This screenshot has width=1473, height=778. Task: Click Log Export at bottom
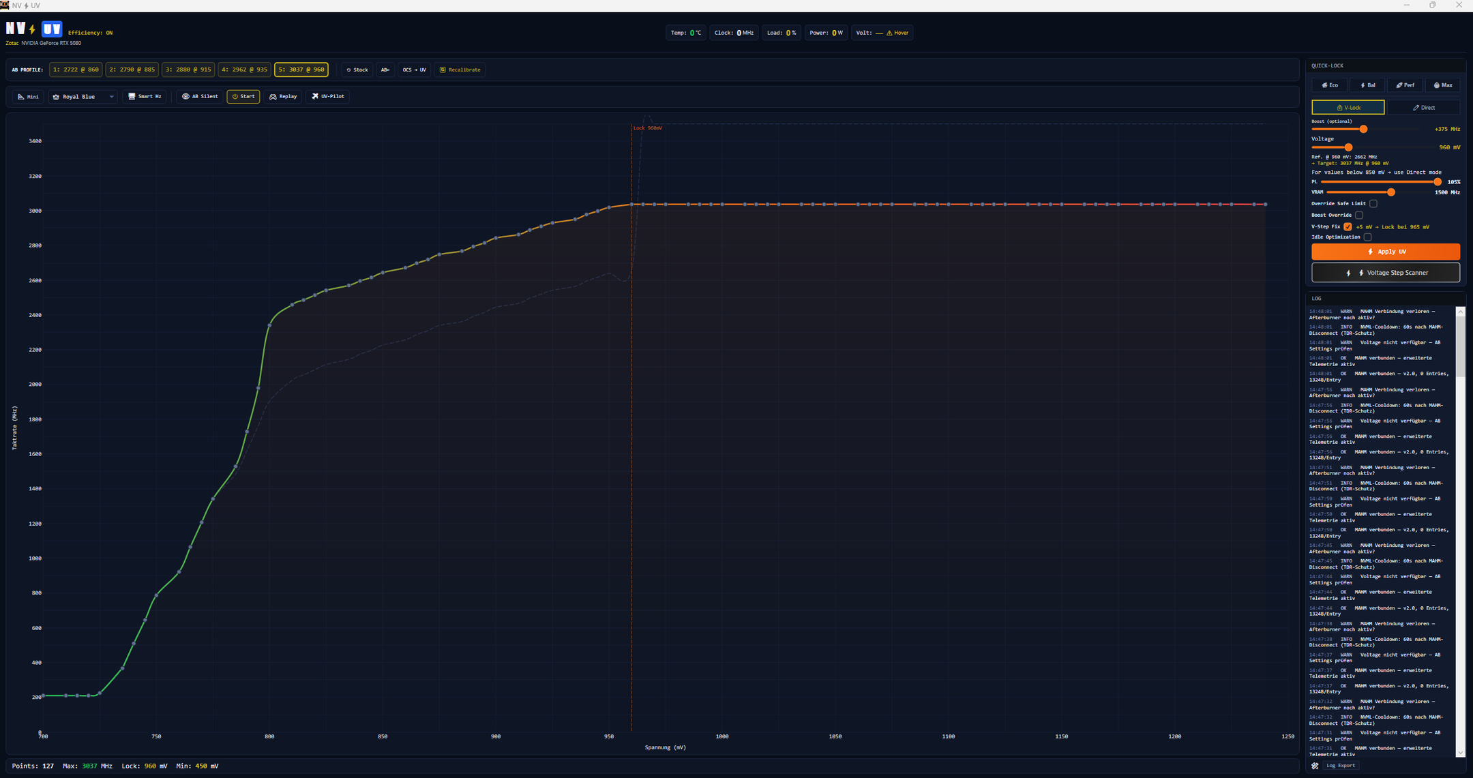point(1340,766)
